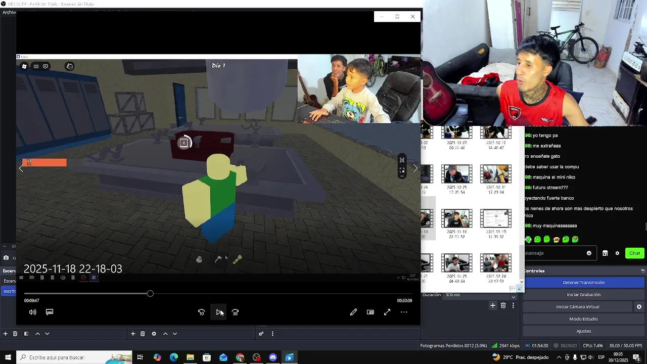Open scene filters in OBS scenes toolbar

[26, 334]
